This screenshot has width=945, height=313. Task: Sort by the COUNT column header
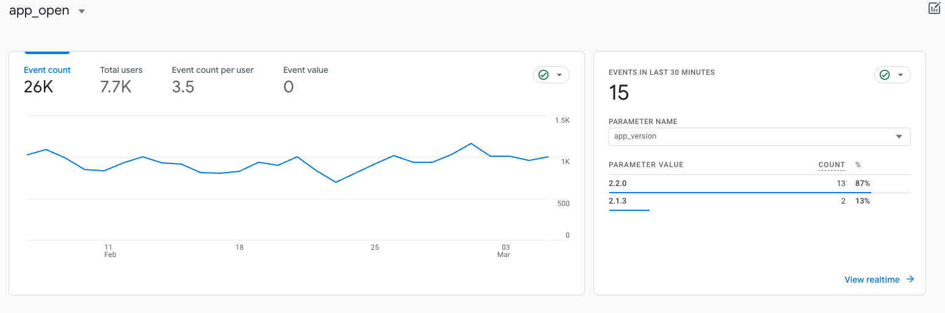coord(831,165)
